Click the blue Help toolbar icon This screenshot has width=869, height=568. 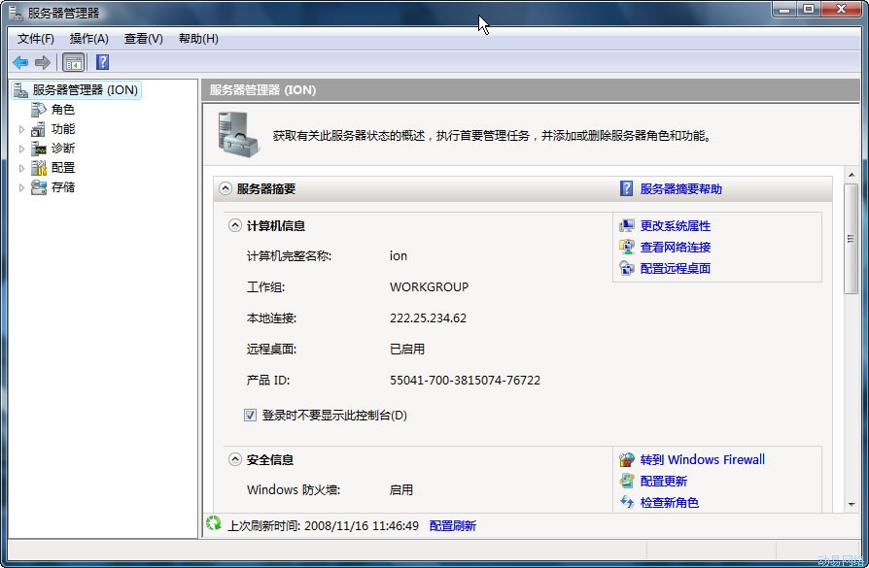click(x=102, y=63)
